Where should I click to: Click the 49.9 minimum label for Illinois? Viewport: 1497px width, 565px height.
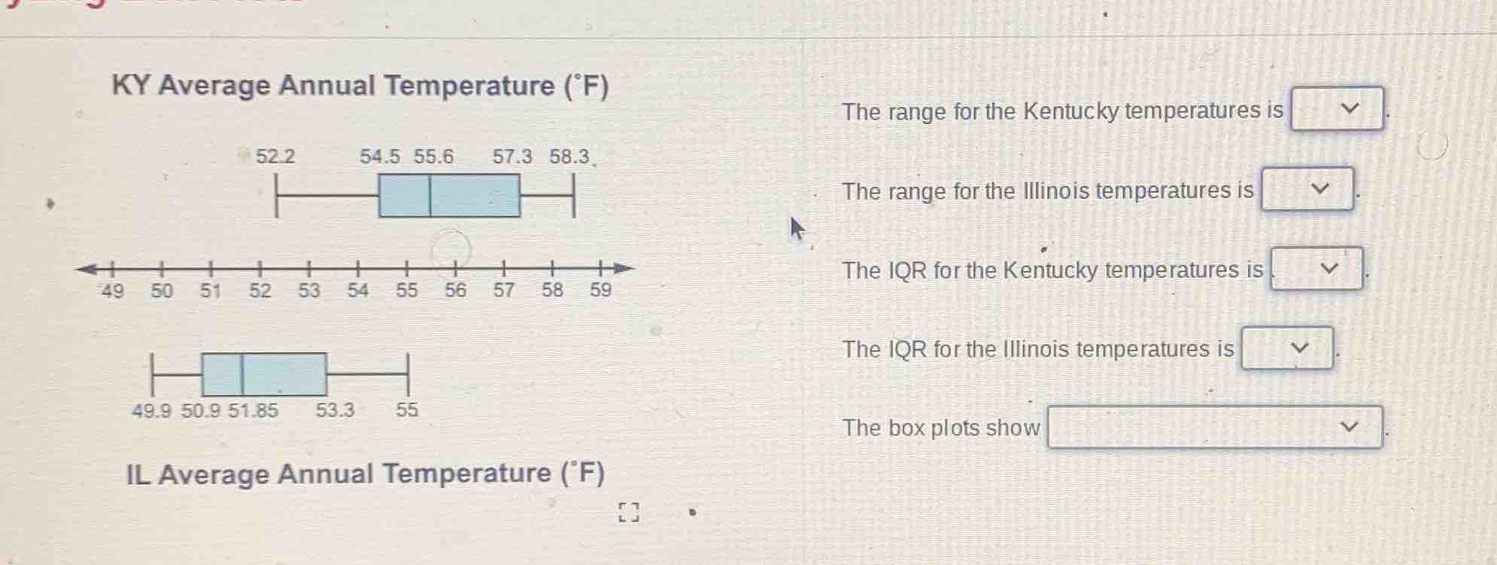pyautogui.click(x=151, y=411)
